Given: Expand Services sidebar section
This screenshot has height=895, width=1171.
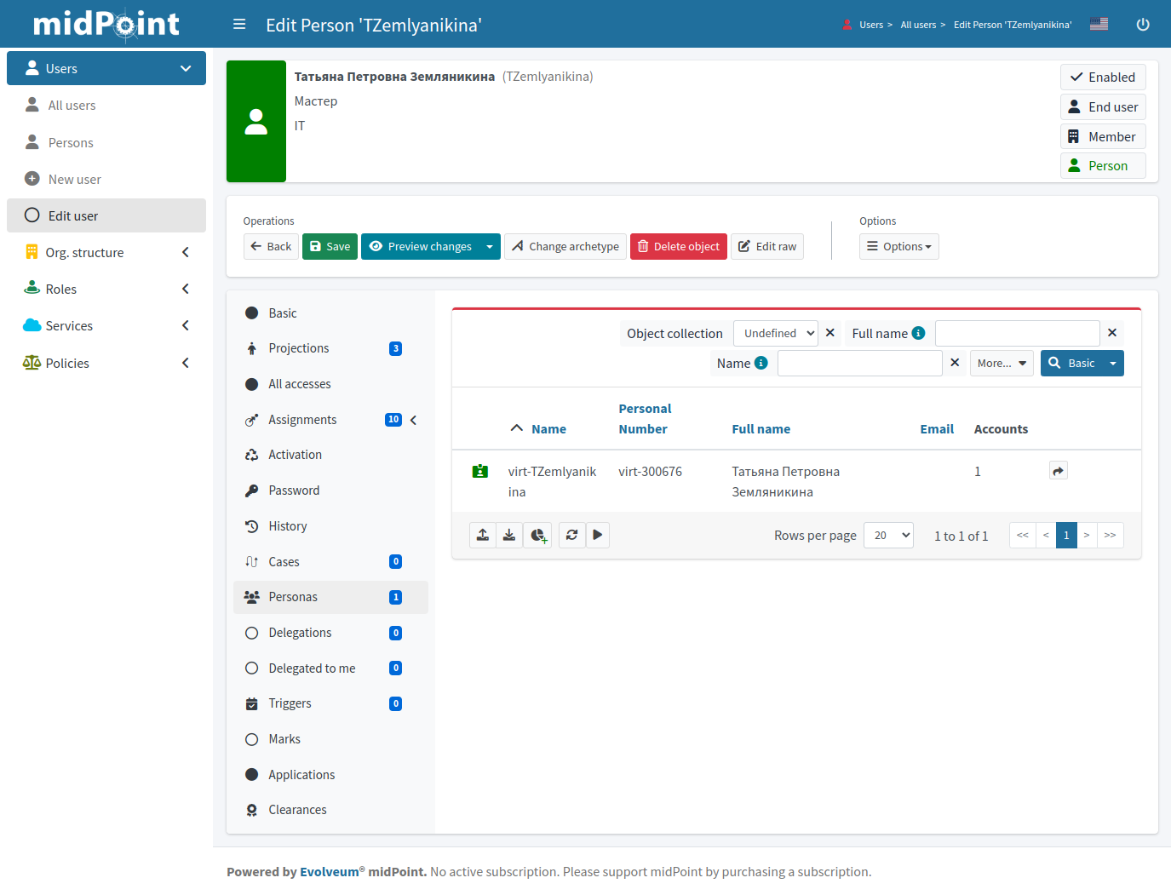Looking at the screenshot, I should pyautogui.click(x=106, y=325).
